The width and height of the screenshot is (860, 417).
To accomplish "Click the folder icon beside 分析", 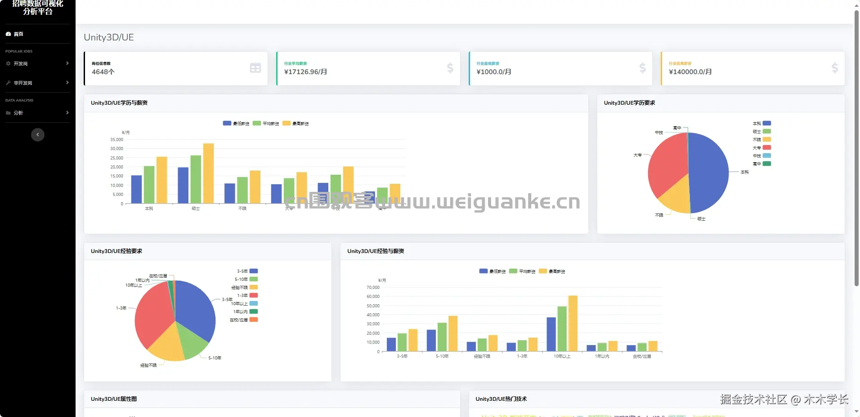I will click(8, 113).
